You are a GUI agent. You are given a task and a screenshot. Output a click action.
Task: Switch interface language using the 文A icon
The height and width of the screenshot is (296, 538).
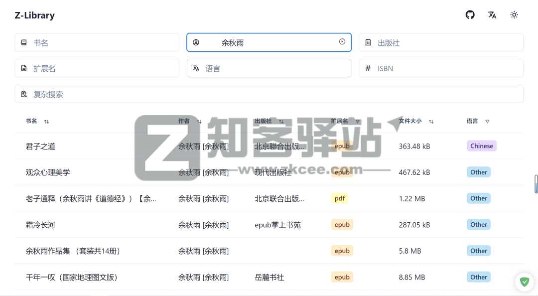coord(492,15)
